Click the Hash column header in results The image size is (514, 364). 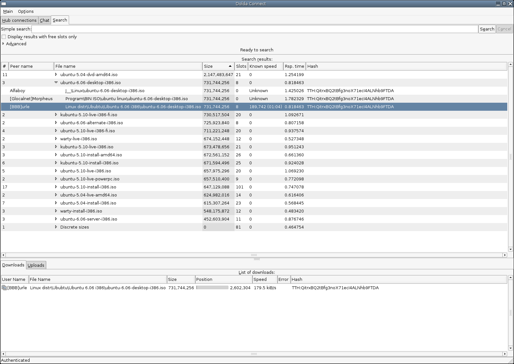[x=406, y=66]
